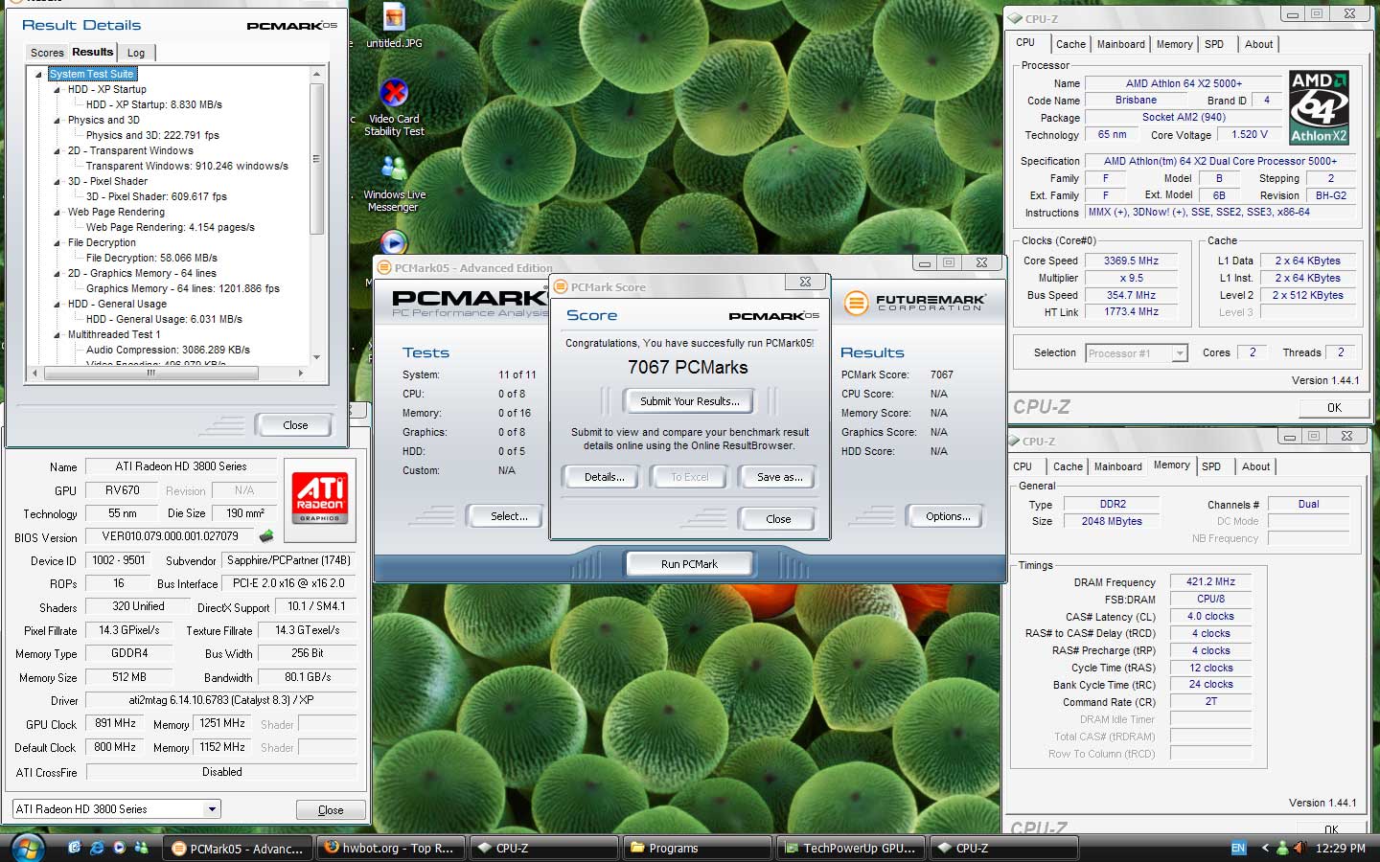Viewport: 1380px width, 862px height.
Task: Open About tab in lower CPU-Z window
Action: click(1255, 466)
